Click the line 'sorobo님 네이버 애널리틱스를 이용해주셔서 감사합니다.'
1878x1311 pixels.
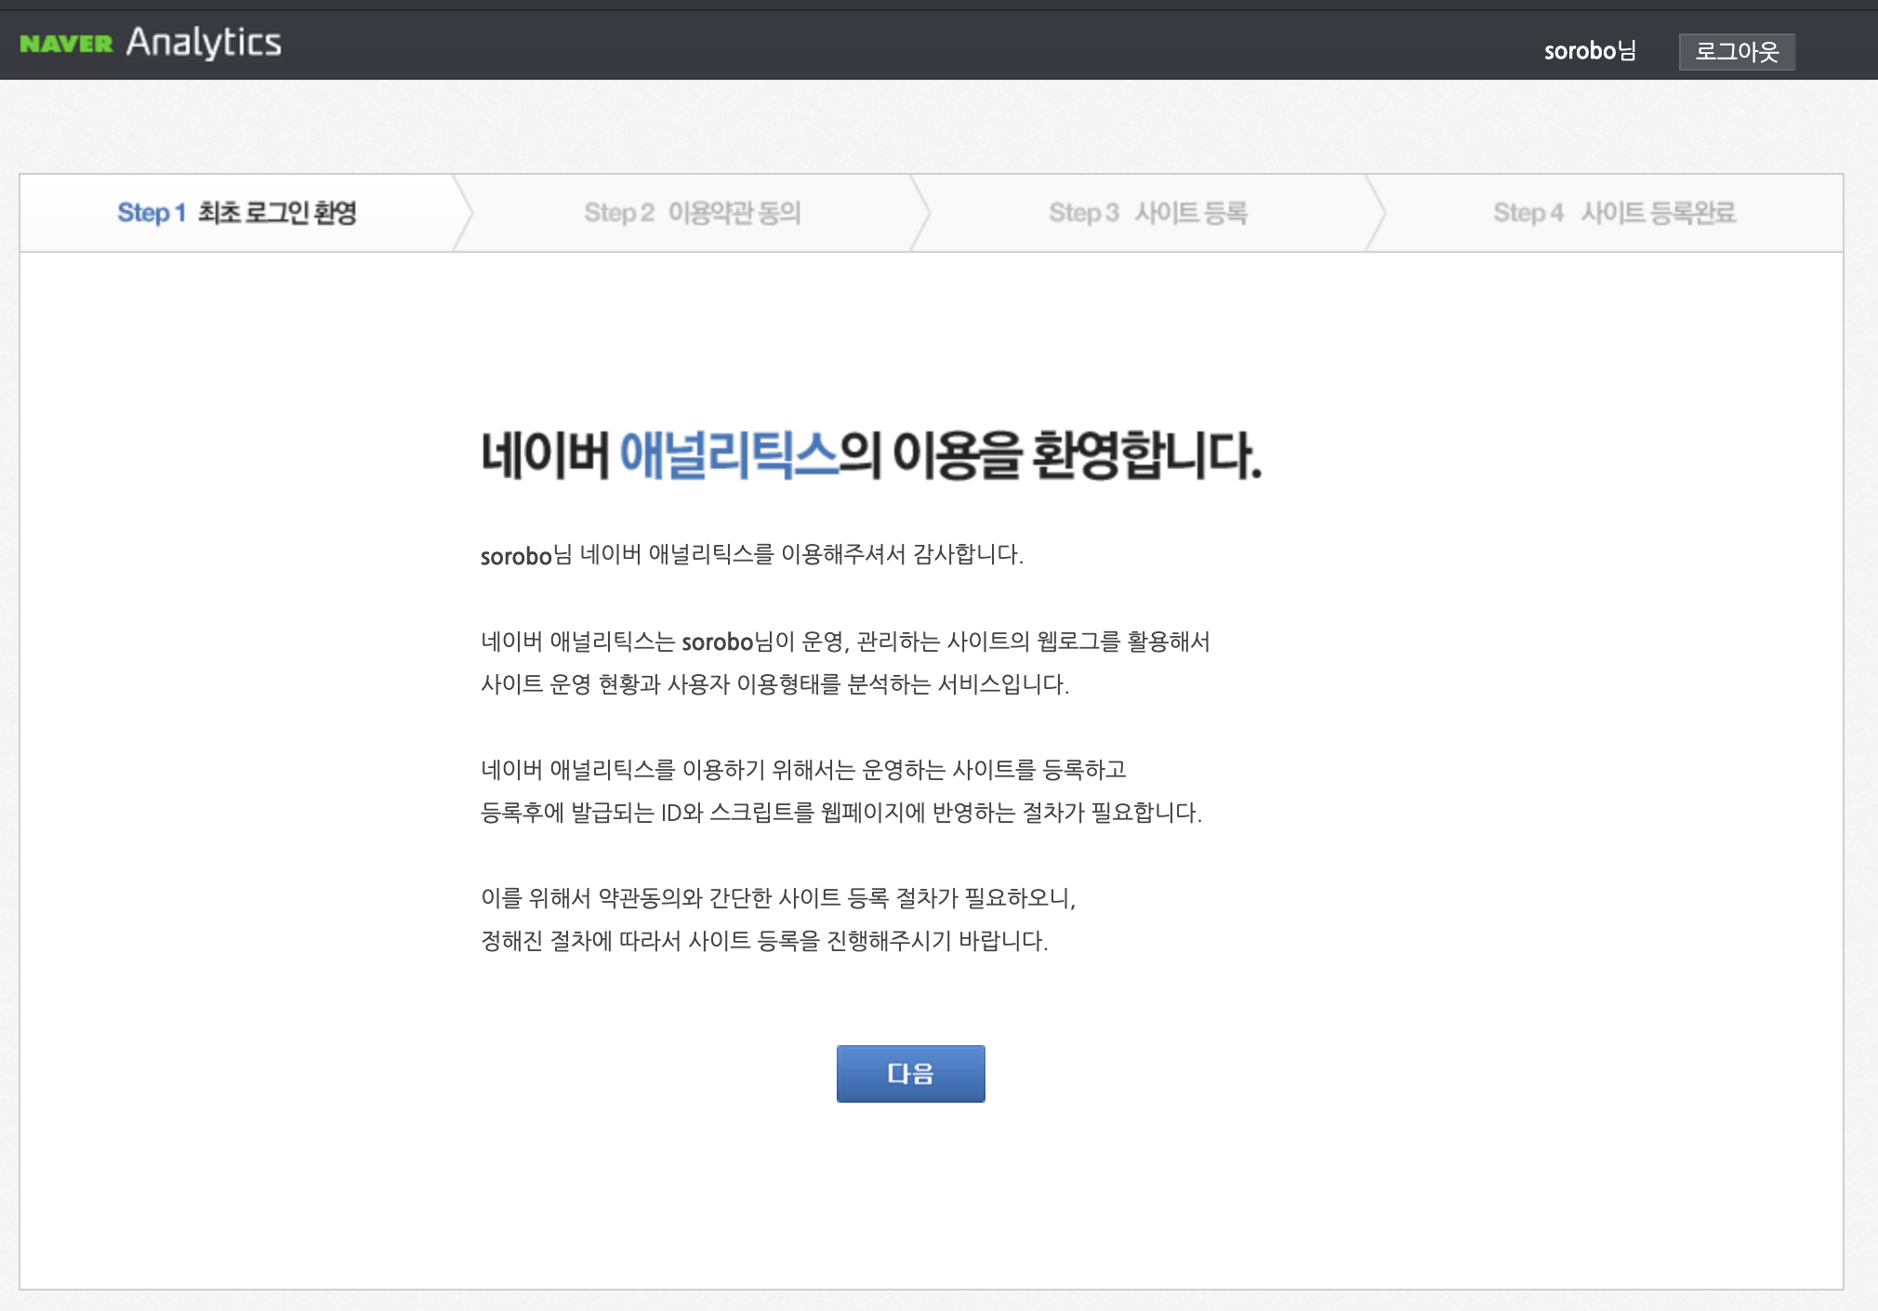(751, 555)
